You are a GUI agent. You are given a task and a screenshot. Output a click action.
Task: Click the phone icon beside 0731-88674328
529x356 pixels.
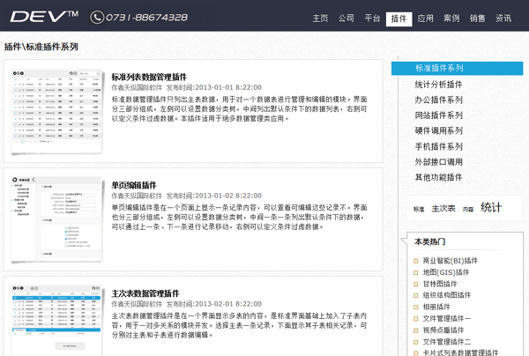click(97, 18)
